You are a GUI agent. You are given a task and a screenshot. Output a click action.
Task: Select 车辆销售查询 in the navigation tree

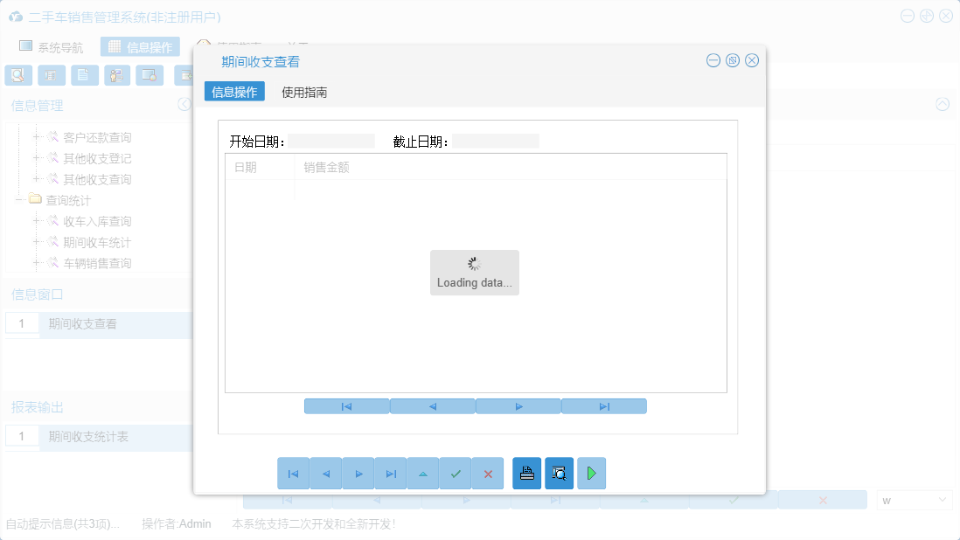point(99,263)
